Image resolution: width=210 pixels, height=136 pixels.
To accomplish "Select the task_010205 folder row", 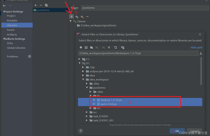I will click(x=139, y=116).
